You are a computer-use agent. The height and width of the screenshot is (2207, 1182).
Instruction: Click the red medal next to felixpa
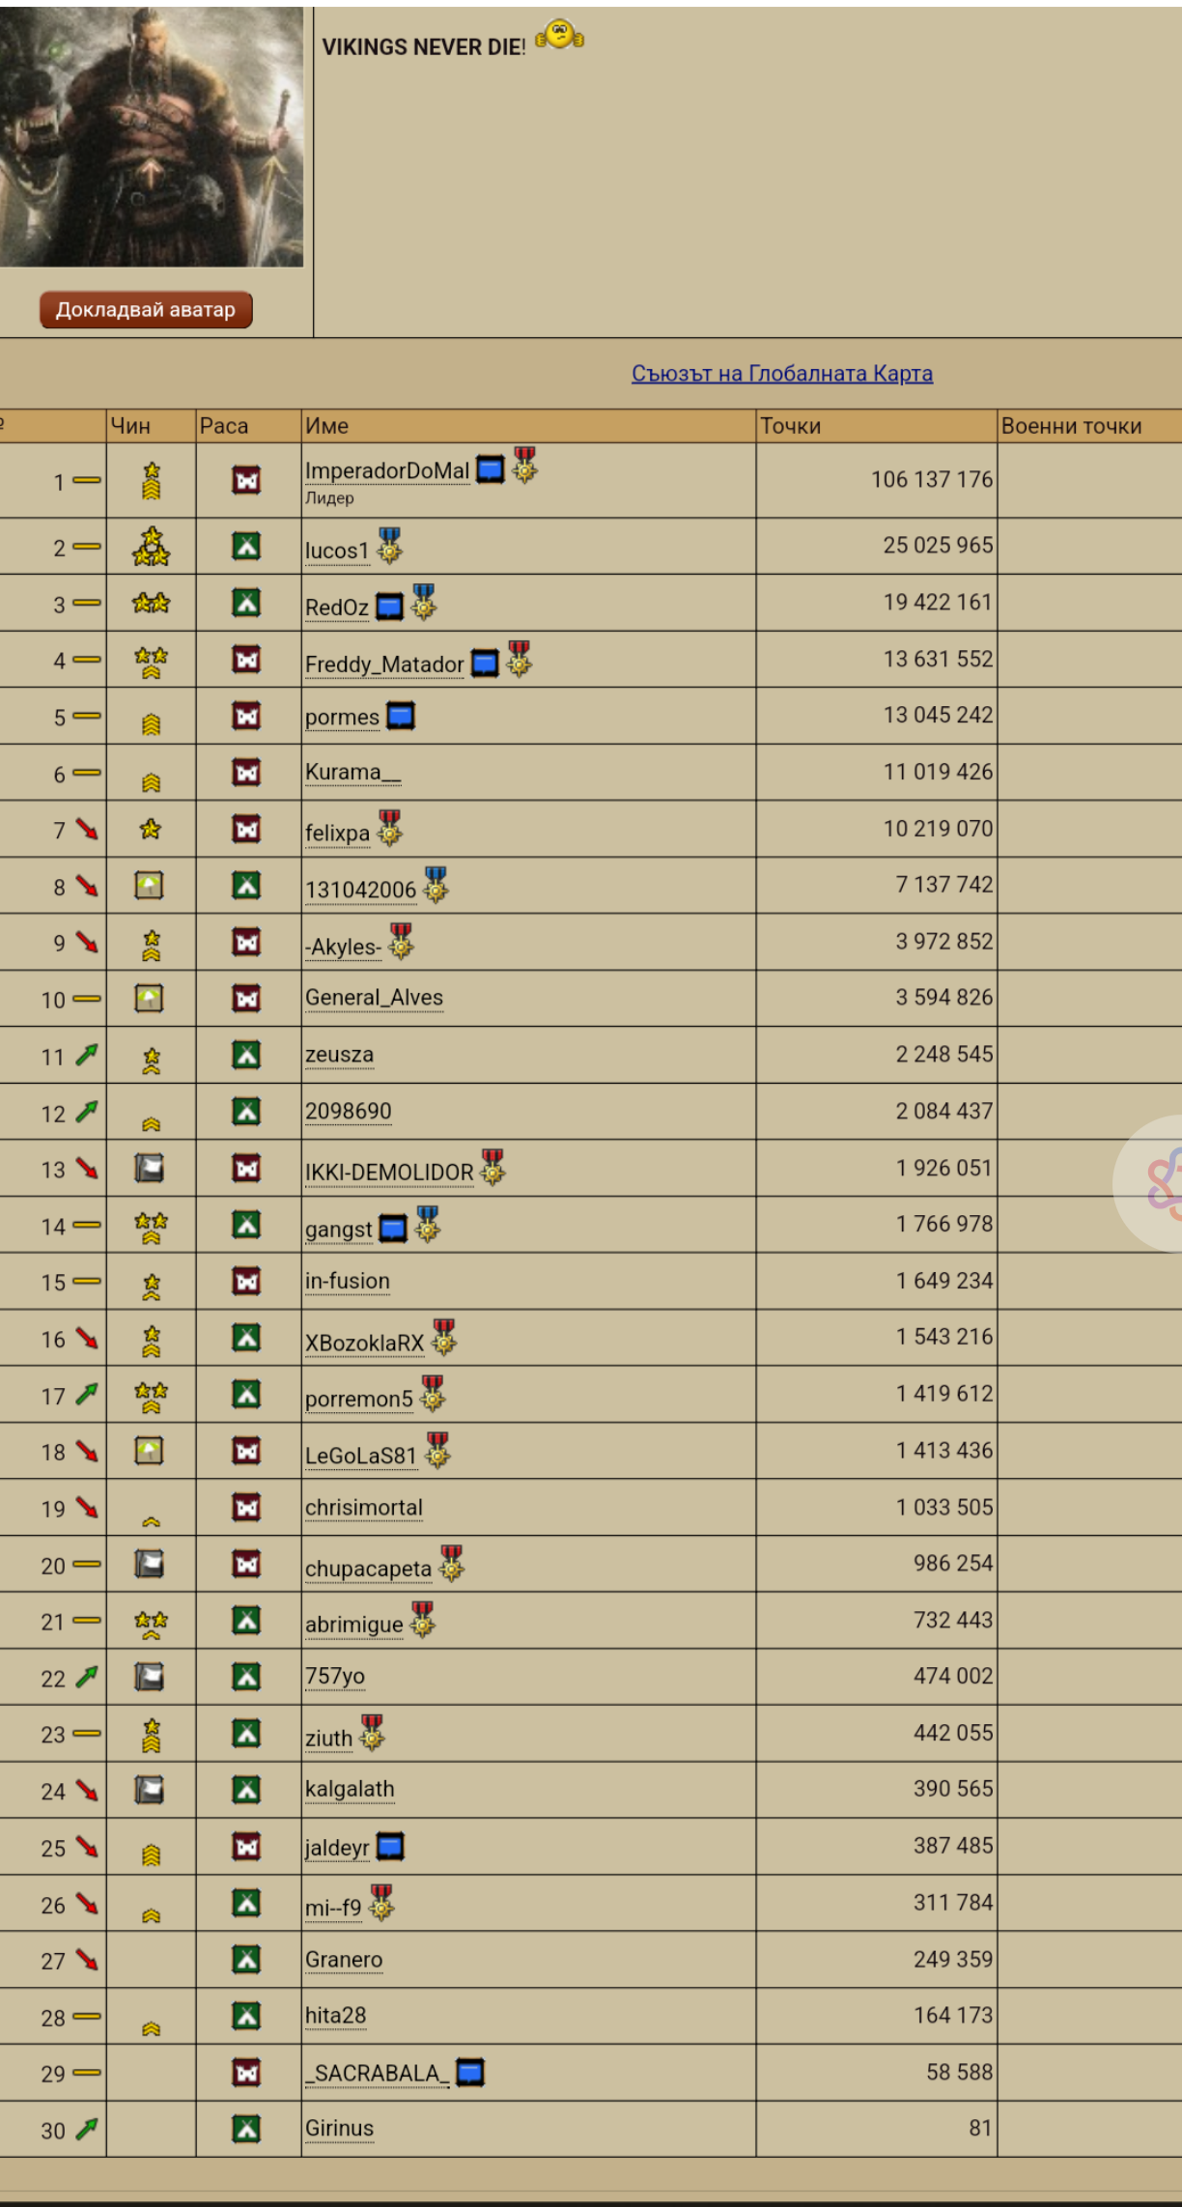click(389, 828)
